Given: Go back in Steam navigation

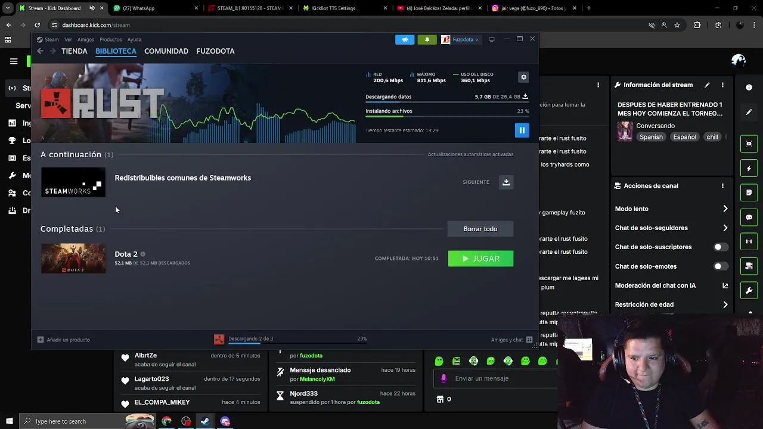Looking at the screenshot, I should tap(40, 51).
